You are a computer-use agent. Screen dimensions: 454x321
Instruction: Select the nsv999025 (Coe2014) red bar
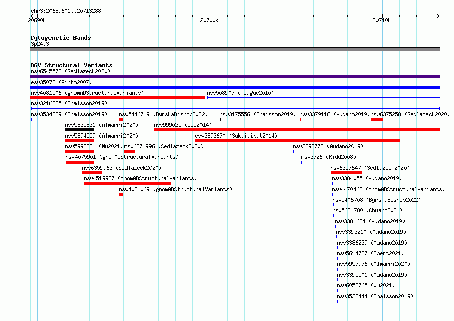pos(297,130)
